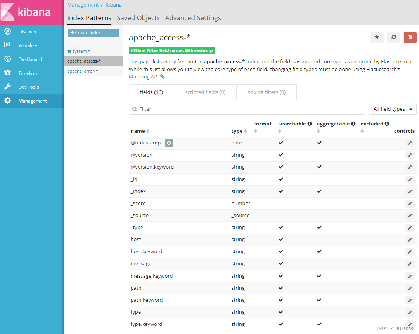The width and height of the screenshot is (419, 334).
Task: Click the number type of _score
Action: 241,204
